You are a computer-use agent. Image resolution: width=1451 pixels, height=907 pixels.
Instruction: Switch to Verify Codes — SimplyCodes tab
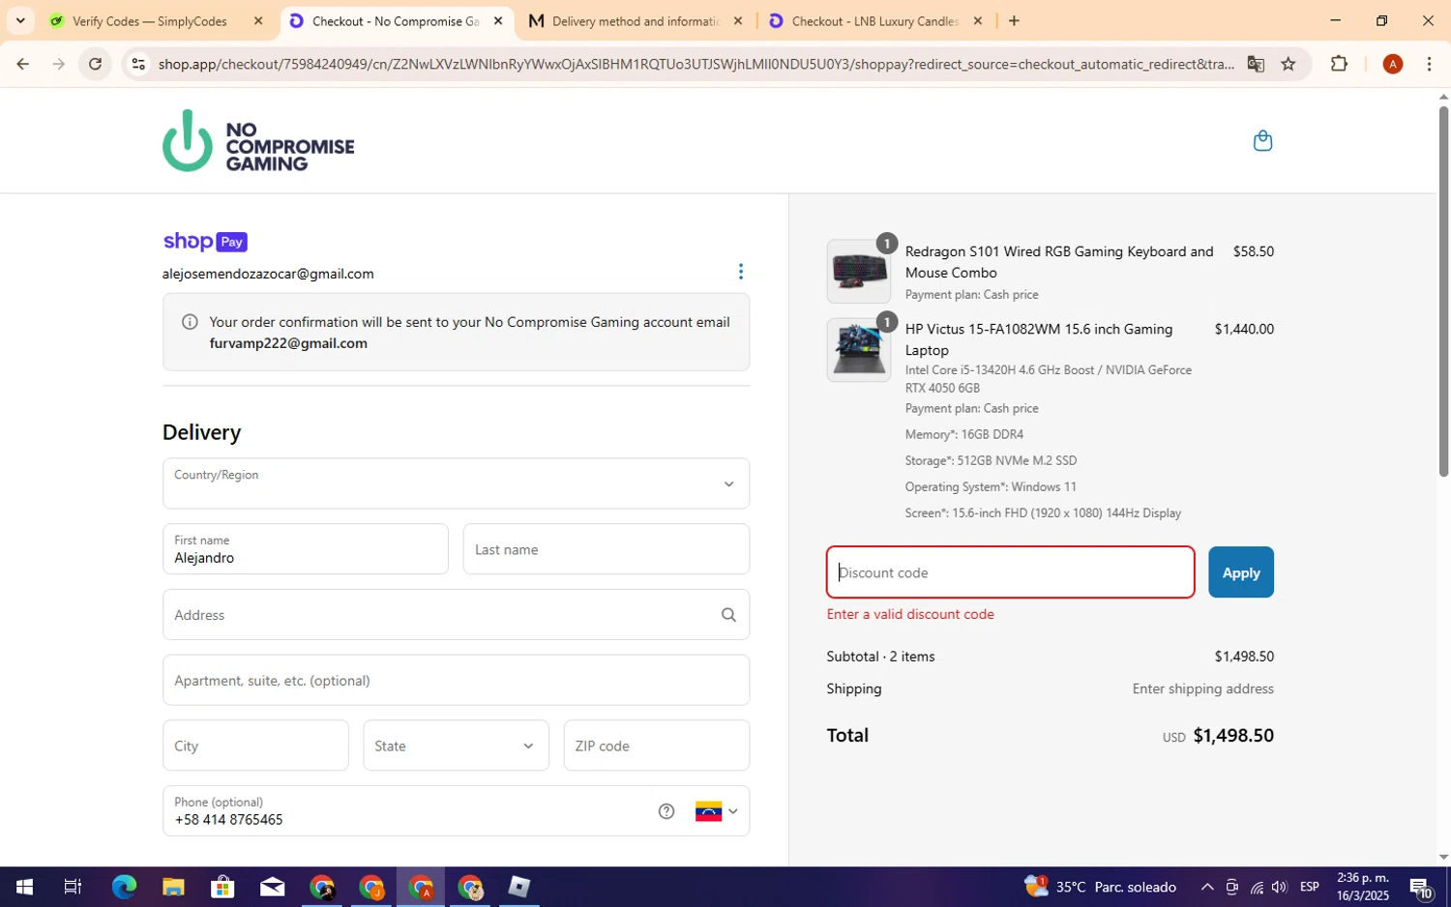[x=150, y=20]
